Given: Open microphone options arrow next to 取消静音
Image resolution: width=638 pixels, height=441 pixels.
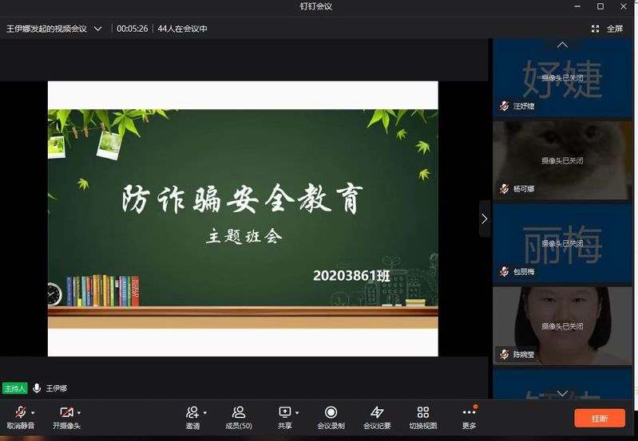Looking at the screenshot, I should click(33, 413).
